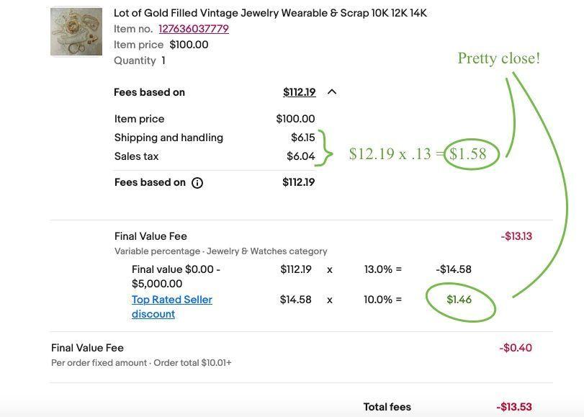The height and width of the screenshot is (417, 584).
Task: Click the Item price $100.00 header value
Action: pos(189,45)
